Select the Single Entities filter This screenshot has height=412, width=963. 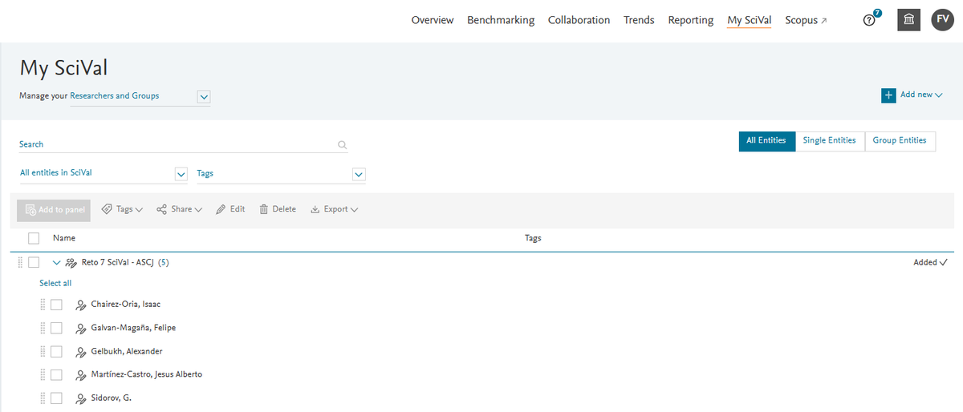pos(830,141)
